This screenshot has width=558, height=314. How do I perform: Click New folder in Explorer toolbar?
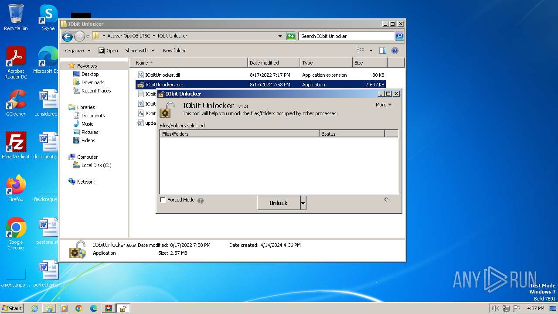pos(174,51)
